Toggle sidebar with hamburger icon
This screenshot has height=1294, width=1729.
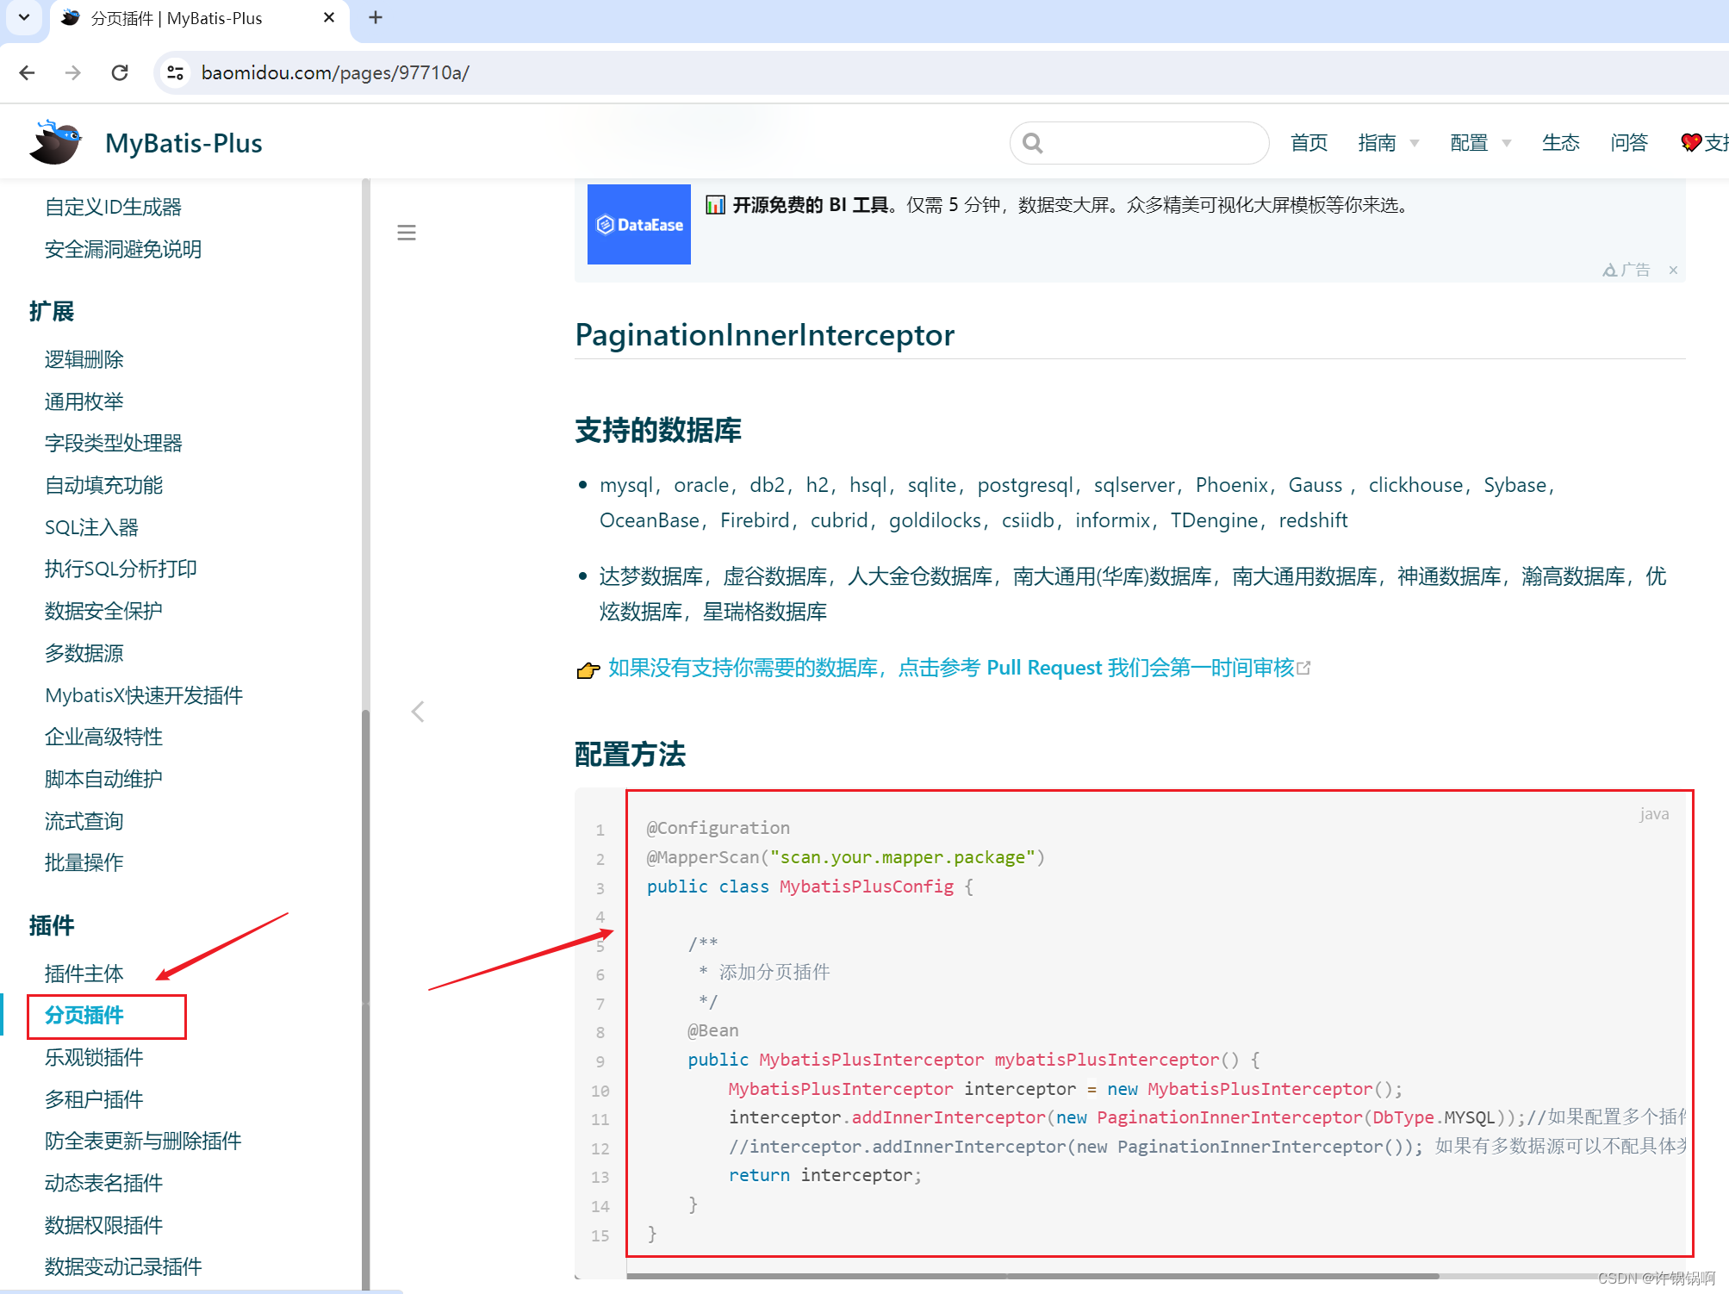407,233
